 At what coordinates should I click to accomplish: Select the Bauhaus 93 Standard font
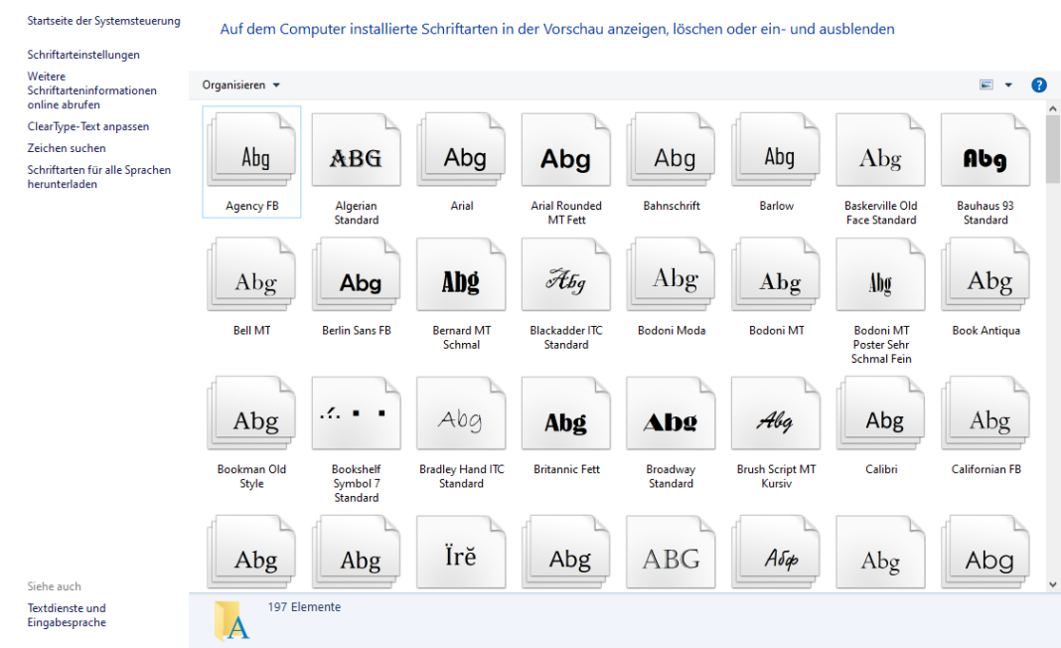click(x=985, y=149)
